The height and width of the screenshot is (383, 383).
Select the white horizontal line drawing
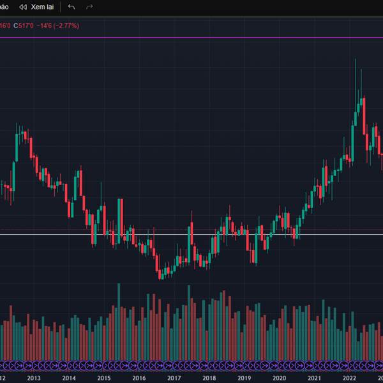coord(191,234)
